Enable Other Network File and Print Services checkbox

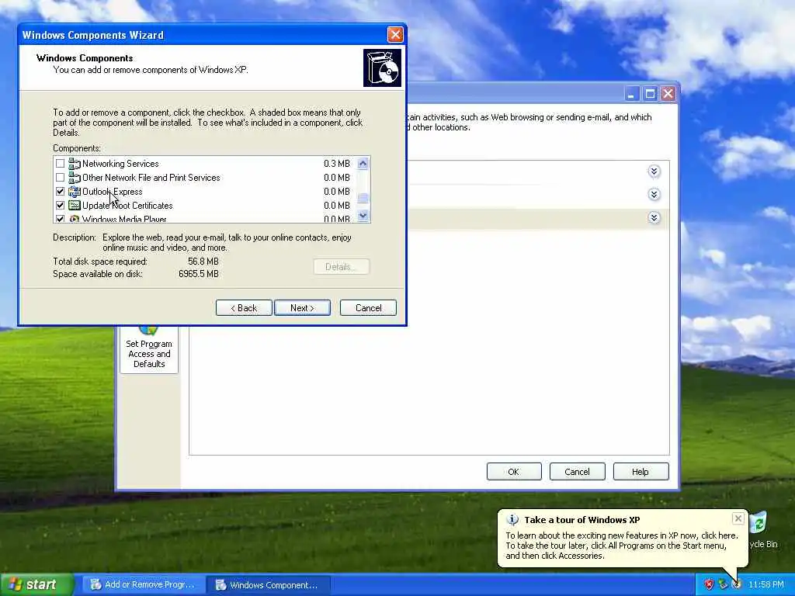pos(61,178)
